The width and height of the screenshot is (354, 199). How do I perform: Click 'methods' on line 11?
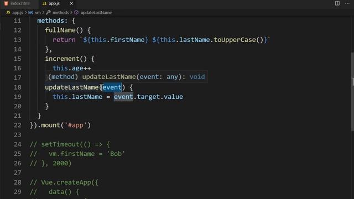50,21
